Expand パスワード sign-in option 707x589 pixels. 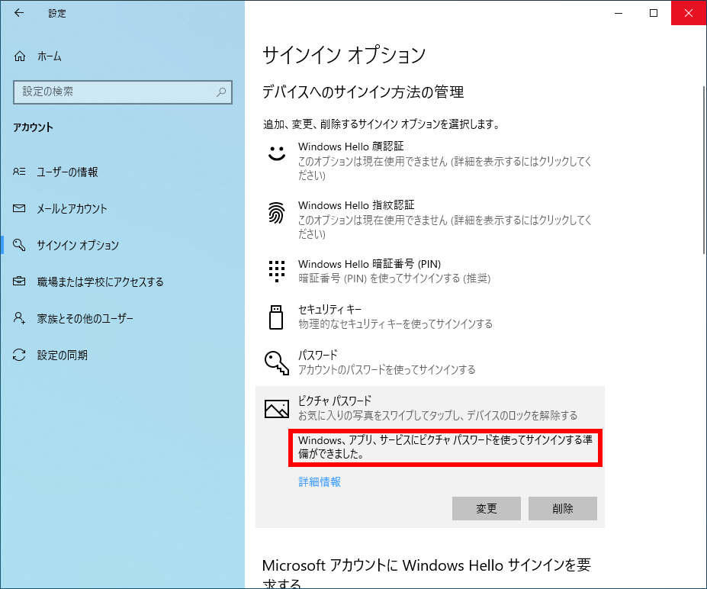(x=429, y=362)
